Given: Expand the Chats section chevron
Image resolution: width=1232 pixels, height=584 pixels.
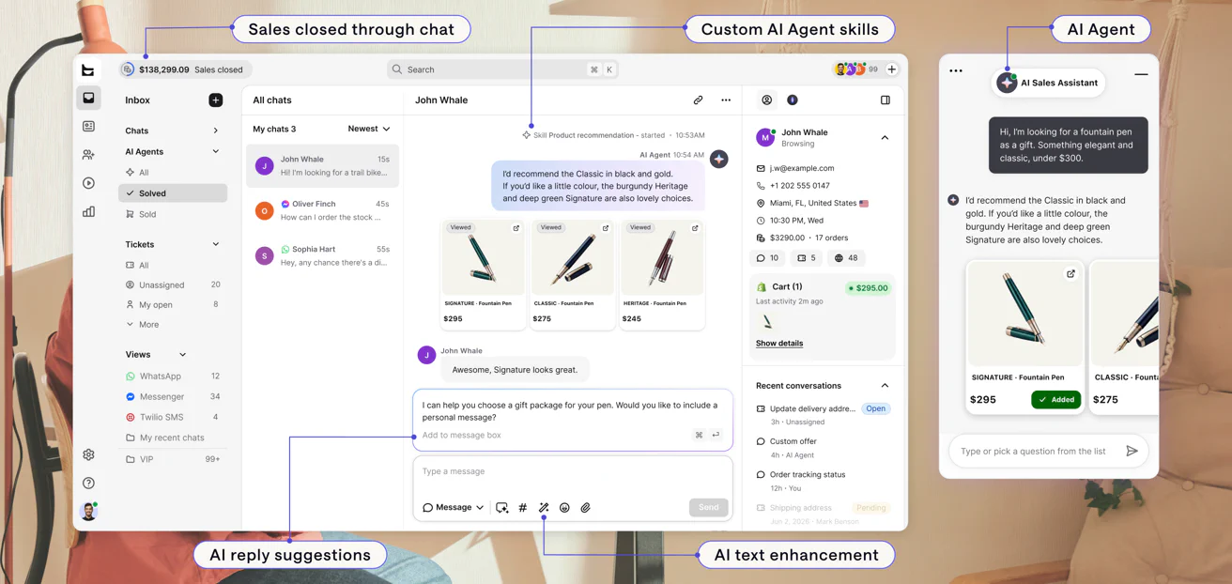Looking at the screenshot, I should tap(215, 131).
